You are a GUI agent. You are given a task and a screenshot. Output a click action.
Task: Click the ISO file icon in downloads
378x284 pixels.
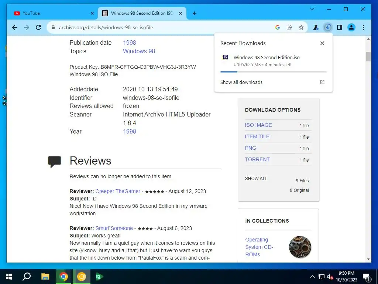pyautogui.click(x=225, y=58)
